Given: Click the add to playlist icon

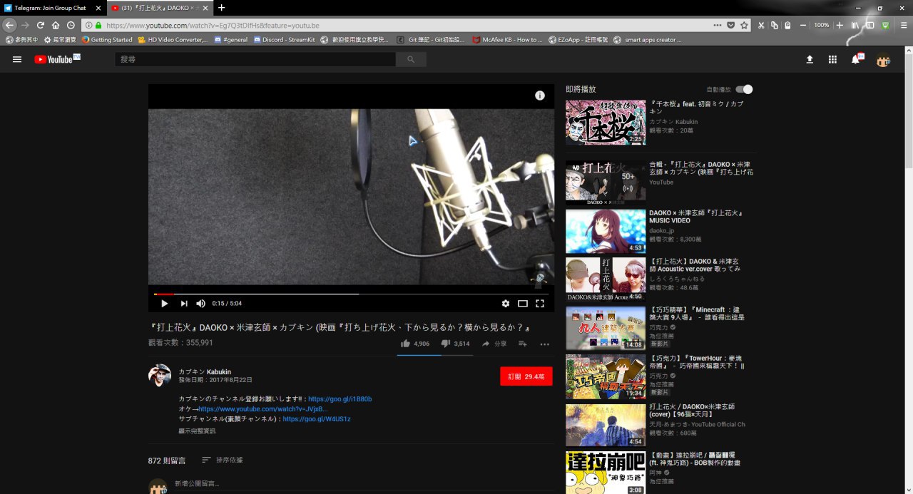Looking at the screenshot, I should 523,344.
